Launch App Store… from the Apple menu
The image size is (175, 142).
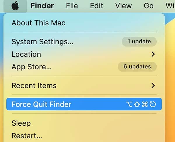(32, 67)
